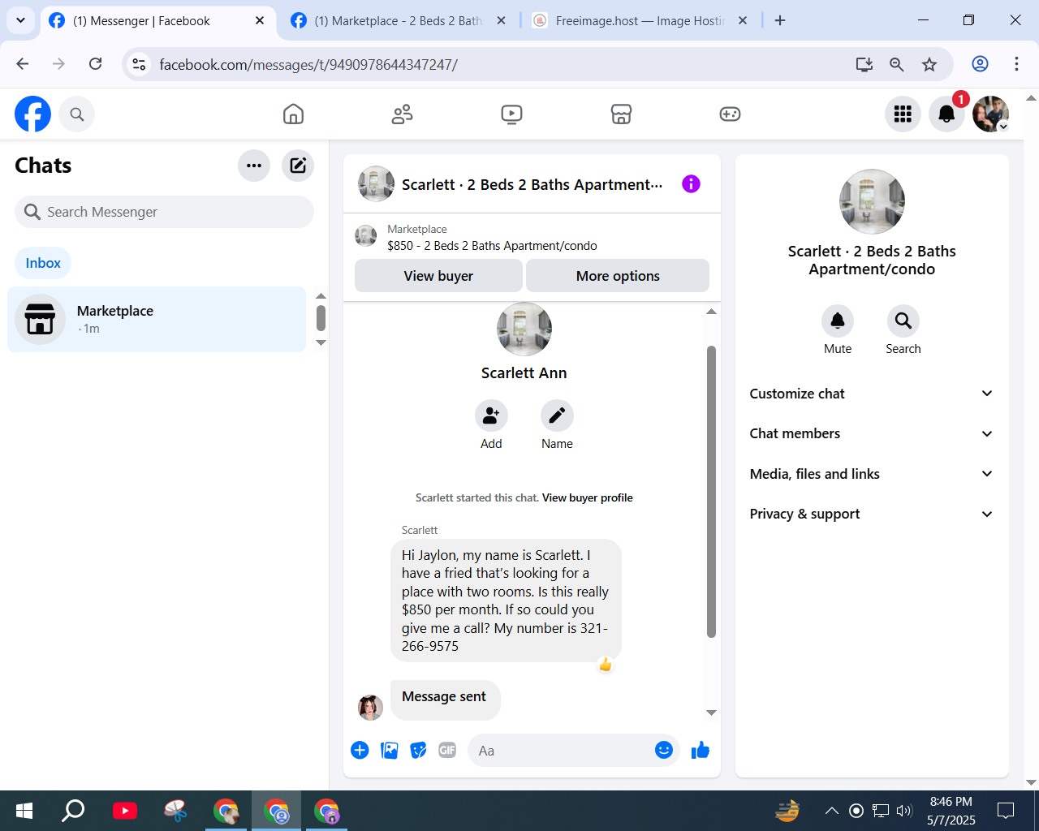Start a new message with compose icon
This screenshot has width=1039, height=831.
click(298, 166)
